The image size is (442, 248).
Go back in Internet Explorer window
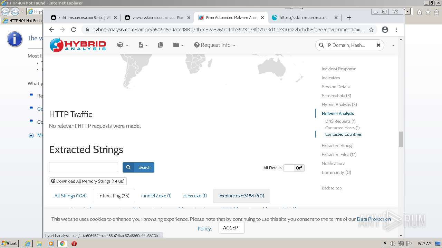pos(6,12)
